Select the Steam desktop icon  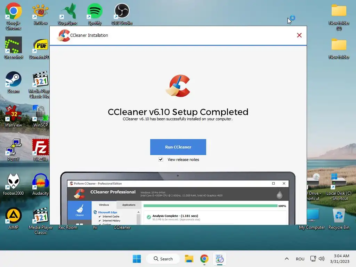14,82
